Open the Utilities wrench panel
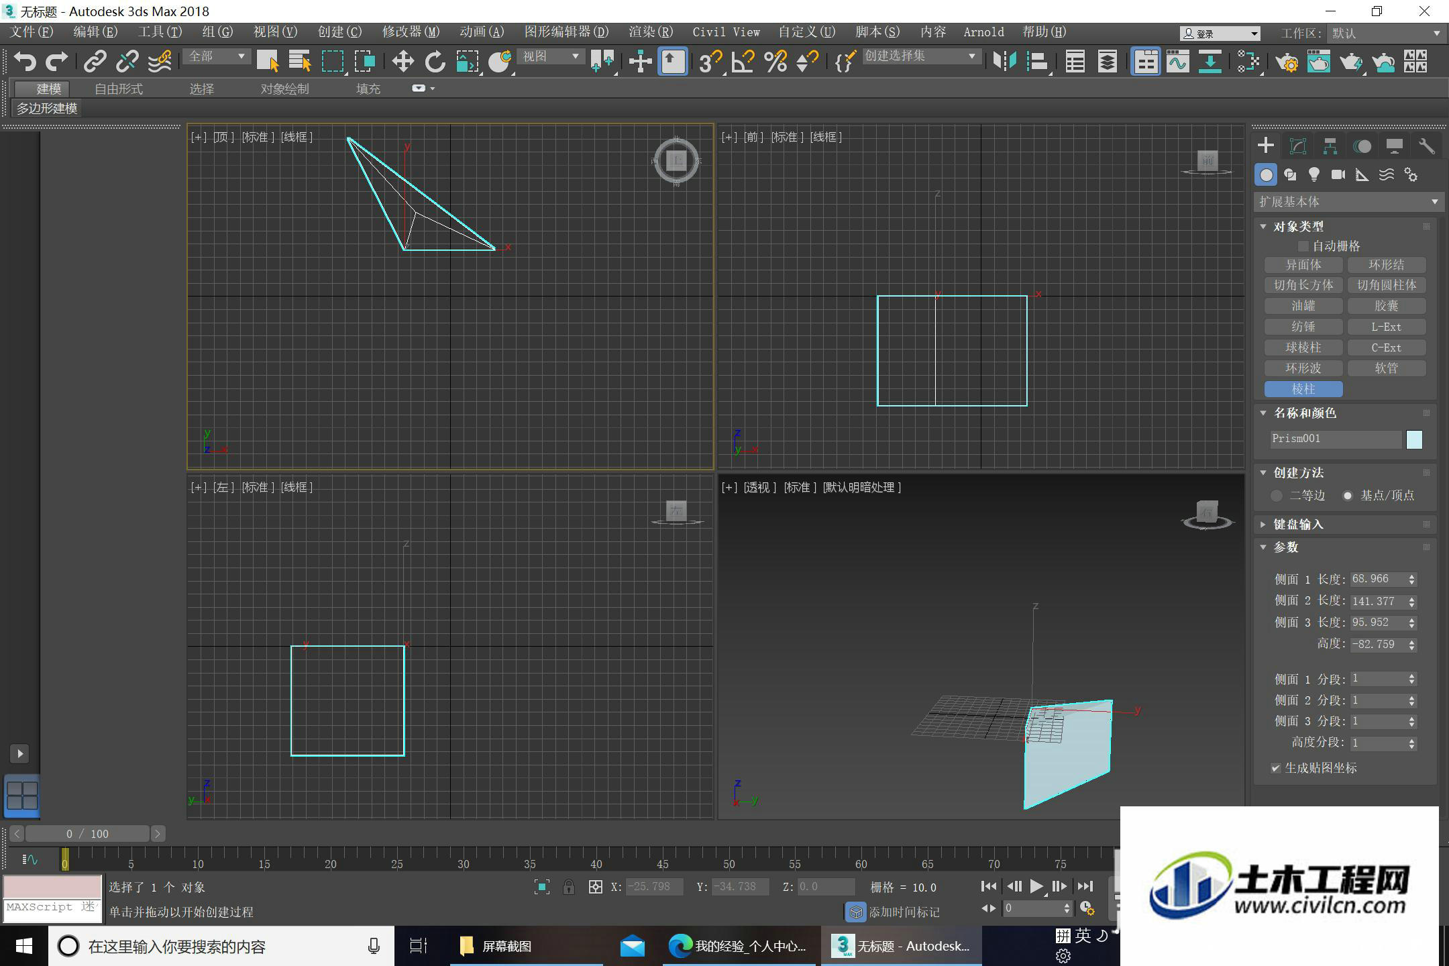The height and width of the screenshot is (966, 1449). pos(1427,146)
